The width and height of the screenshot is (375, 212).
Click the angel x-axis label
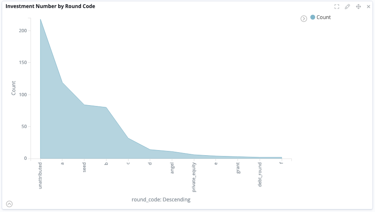coord(172,168)
